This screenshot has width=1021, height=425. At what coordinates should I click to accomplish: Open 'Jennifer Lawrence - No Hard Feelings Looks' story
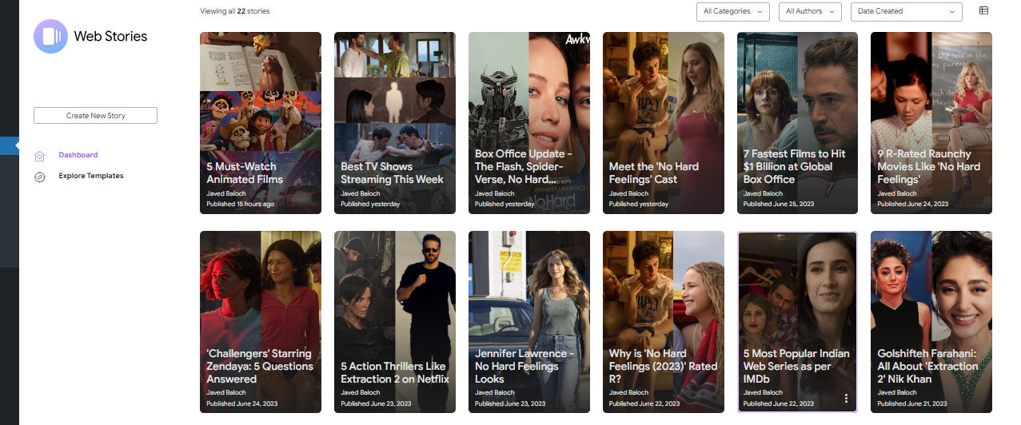tap(529, 322)
